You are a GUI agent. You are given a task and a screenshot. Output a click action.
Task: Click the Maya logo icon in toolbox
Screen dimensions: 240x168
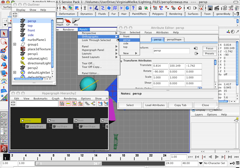pos(4,148)
